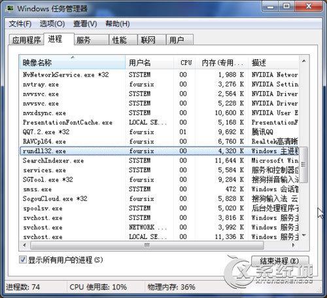This screenshot has height=298, width=327.
Task: Click the NETWORK ... user name cell
Action: [x=148, y=227]
